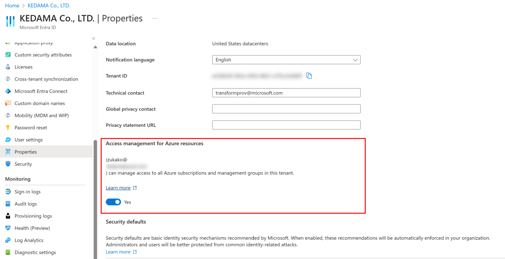Click Access management for Azure resources heading
Viewport: 505px width, 259px height.
click(x=154, y=144)
